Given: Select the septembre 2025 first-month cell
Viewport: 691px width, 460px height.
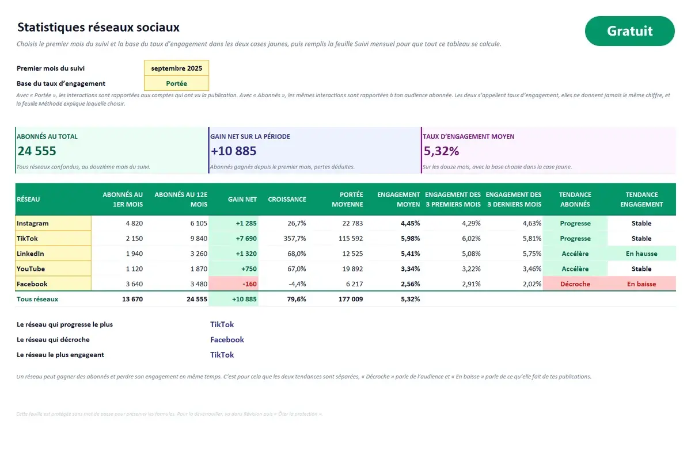Looking at the screenshot, I should (176, 68).
